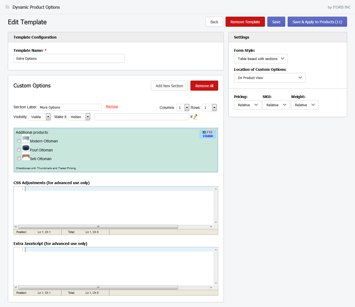Click the Back button
Viewport: 355px width, 307px height.
[214, 22]
